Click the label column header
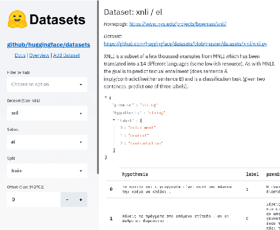The width and height of the screenshot is (280, 230). (x=251, y=174)
